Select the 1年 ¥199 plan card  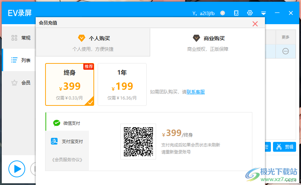[122, 84]
